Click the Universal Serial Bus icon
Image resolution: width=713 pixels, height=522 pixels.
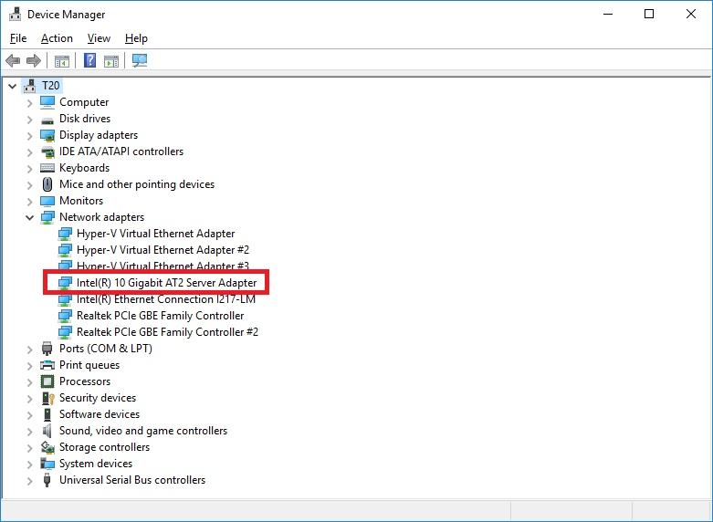point(47,480)
